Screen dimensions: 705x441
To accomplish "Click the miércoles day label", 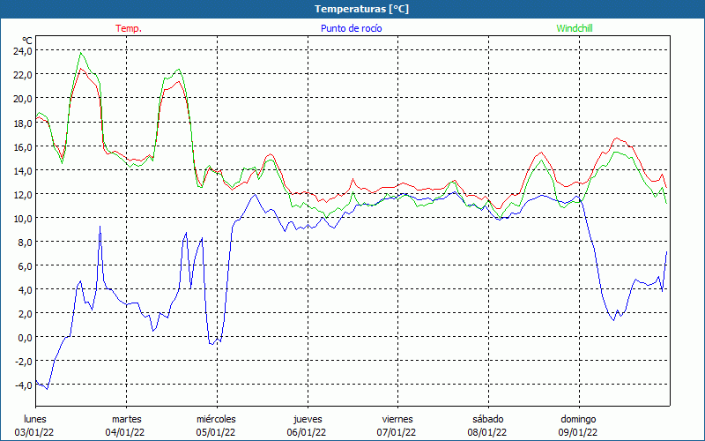I will pyautogui.click(x=216, y=419).
